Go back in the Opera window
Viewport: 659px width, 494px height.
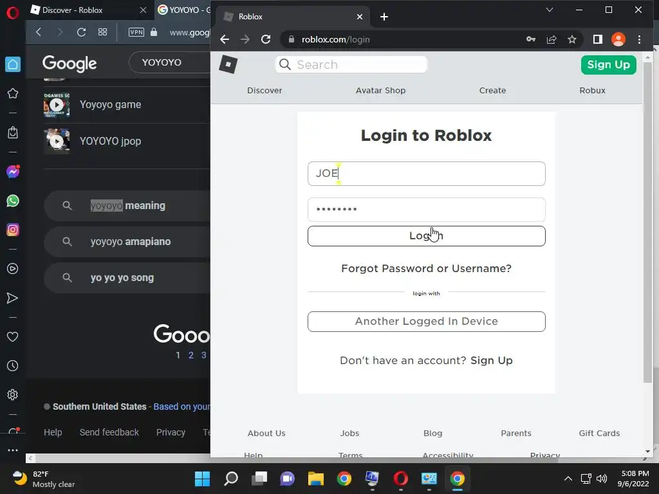(x=39, y=32)
